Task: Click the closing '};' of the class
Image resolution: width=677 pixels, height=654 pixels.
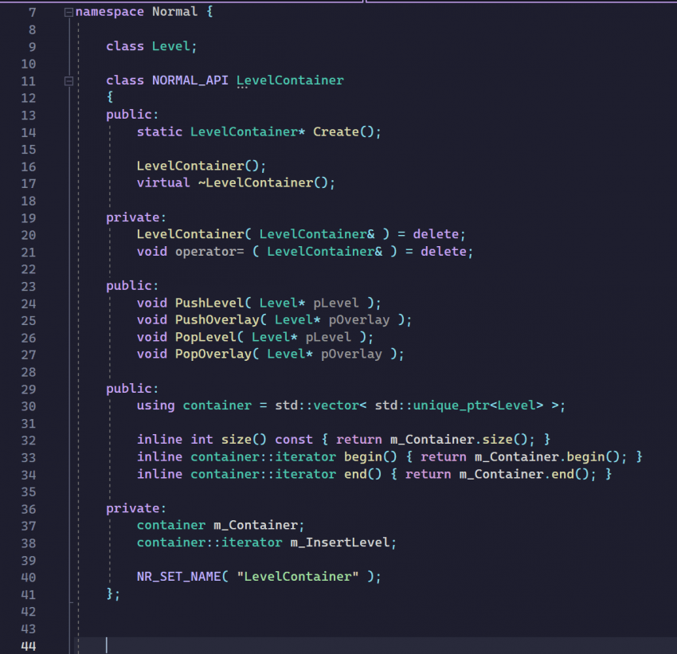Action: 113,593
